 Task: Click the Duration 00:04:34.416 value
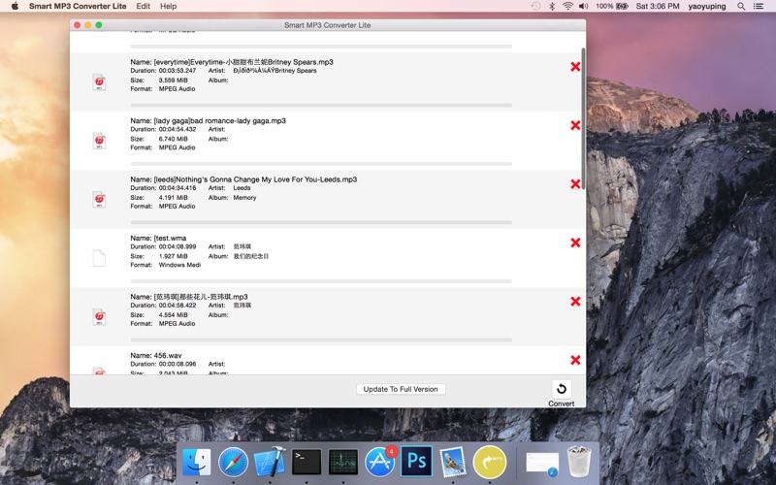(x=178, y=188)
